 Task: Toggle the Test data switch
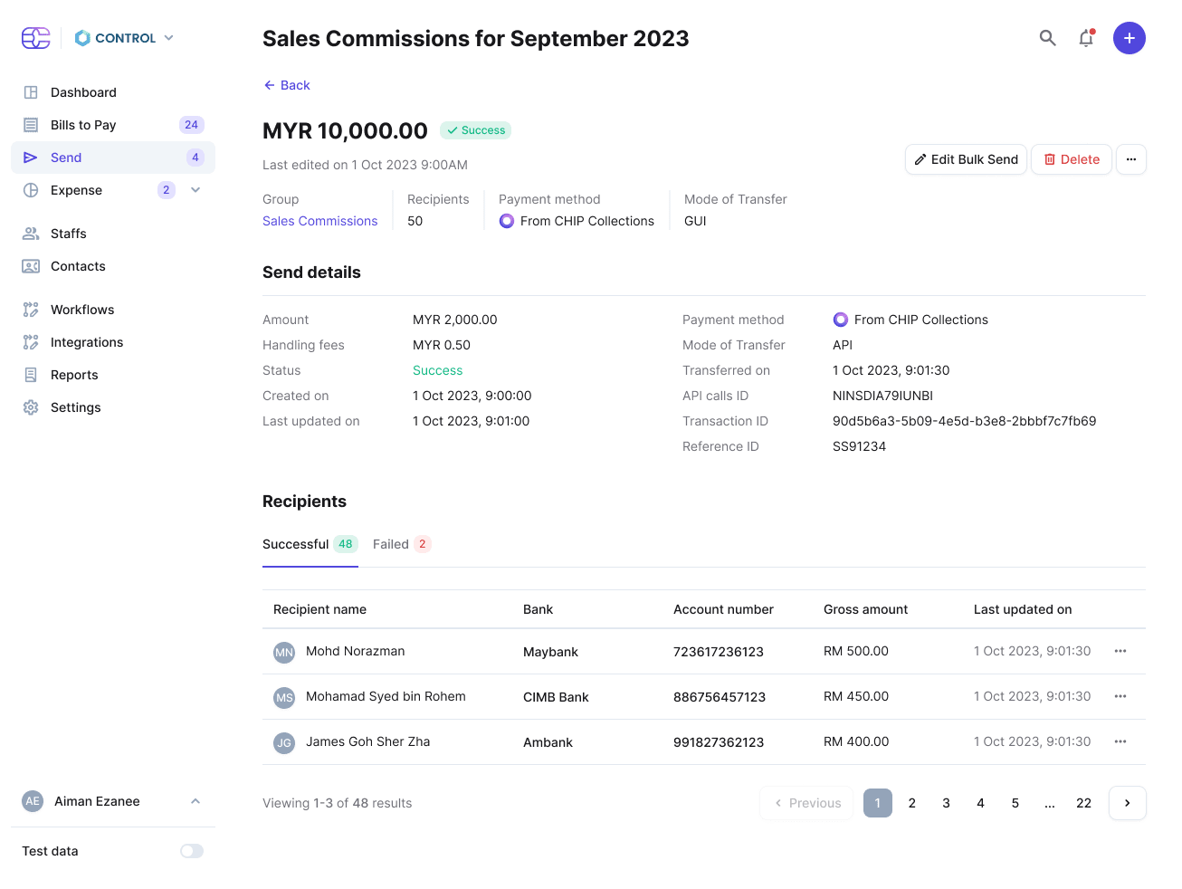coord(192,851)
